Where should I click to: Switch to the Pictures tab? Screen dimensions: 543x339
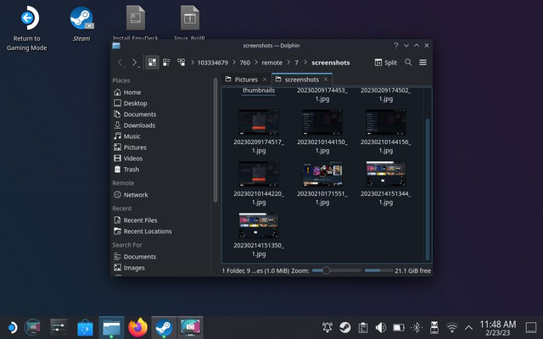246,80
